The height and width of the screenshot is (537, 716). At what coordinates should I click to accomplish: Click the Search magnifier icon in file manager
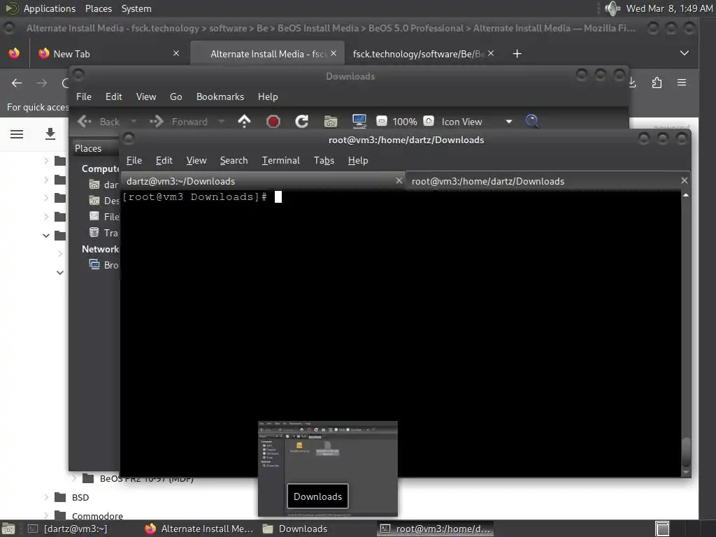pos(532,121)
